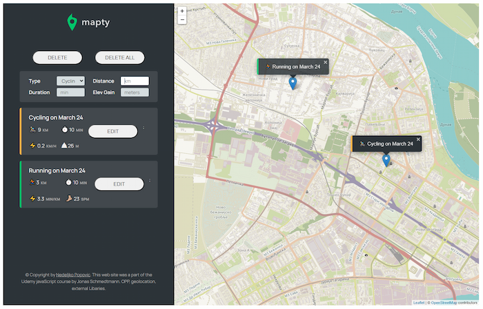Viewport: 483px width, 309px height.
Task: Close the Running on March 24 popup
Action: tap(326, 62)
